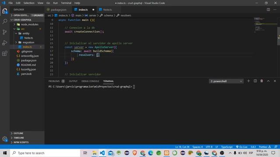
Task: Select .gitignore in the explorer
Action: (x=27, y=51)
